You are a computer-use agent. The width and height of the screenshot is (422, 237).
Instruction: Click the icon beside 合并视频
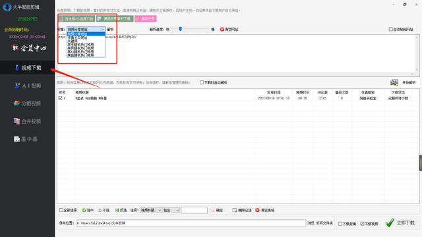point(16,121)
